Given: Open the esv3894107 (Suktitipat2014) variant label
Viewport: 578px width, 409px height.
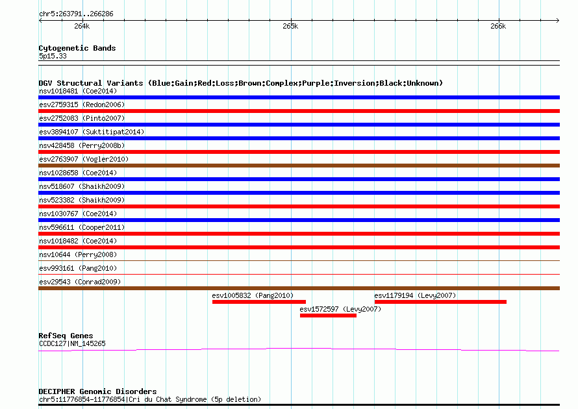Looking at the screenshot, I should click(92, 132).
